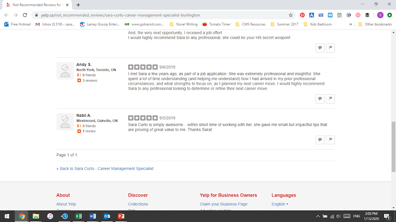Flag the Andy S. review
The width and height of the screenshot is (396, 222).
[x=330, y=99]
